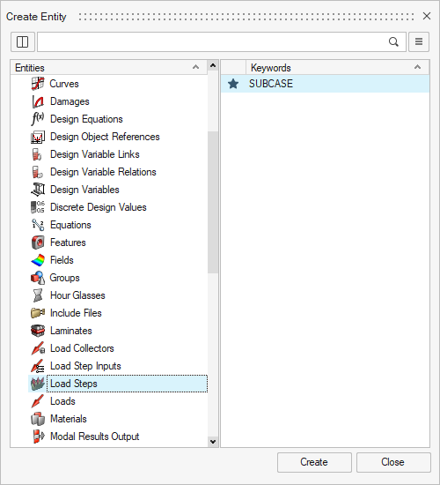Select the Include Files entry
Image resolution: width=440 pixels, height=485 pixels.
coord(76,313)
